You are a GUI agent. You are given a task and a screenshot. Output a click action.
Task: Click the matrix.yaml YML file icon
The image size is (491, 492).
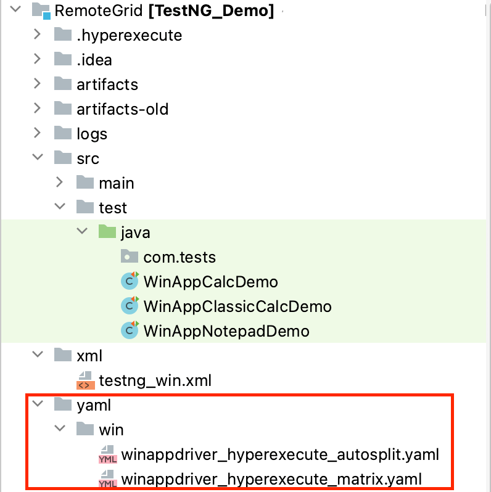107,480
